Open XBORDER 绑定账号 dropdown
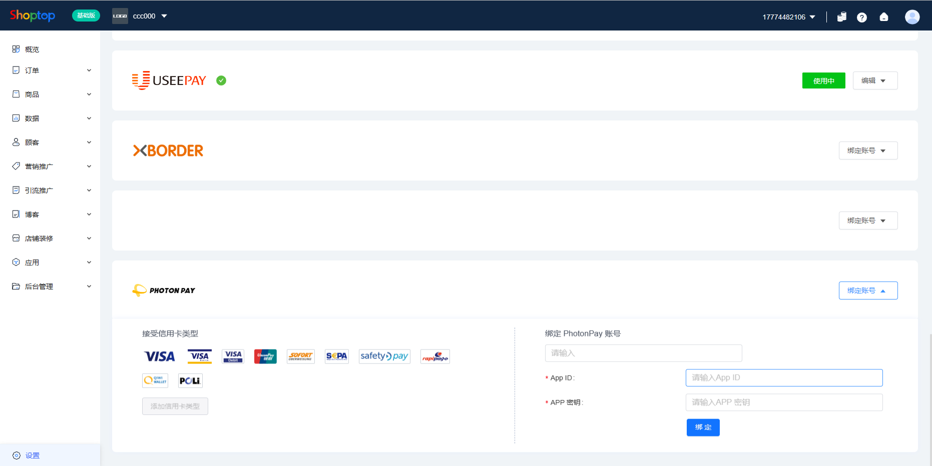This screenshot has width=932, height=466. pos(868,150)
